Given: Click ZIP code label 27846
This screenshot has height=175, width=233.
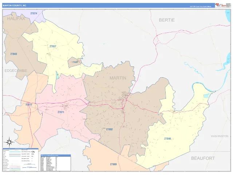Looking at the screenshot, I should tap(167, 139).
